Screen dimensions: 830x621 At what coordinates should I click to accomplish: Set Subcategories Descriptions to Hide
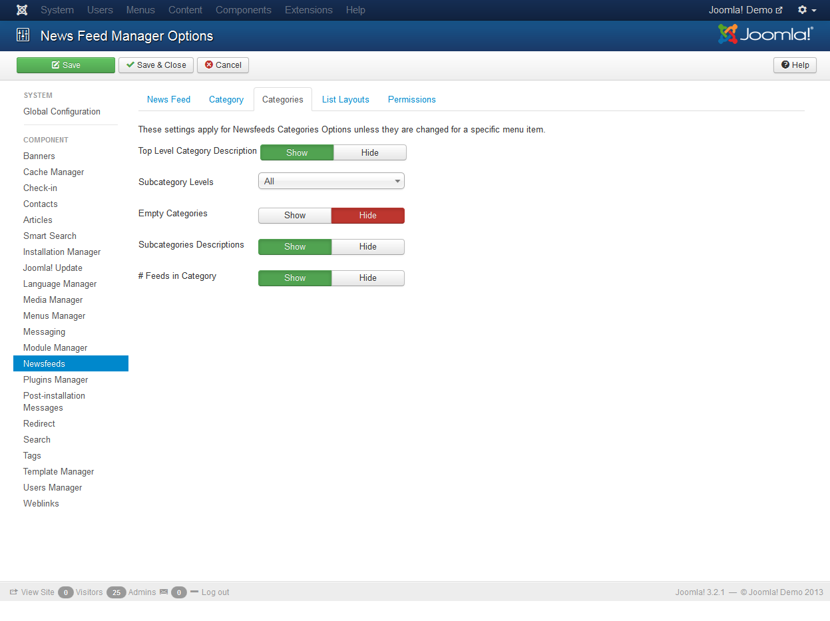[x=368, y=247]
